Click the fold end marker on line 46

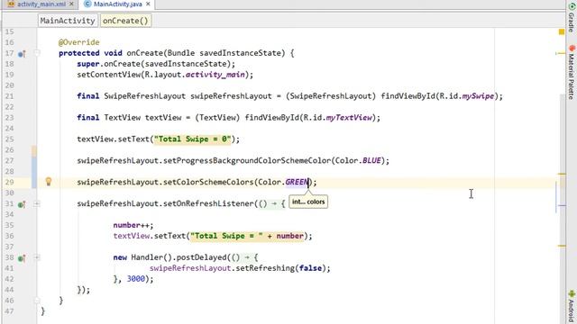click(x=37, y=301)
